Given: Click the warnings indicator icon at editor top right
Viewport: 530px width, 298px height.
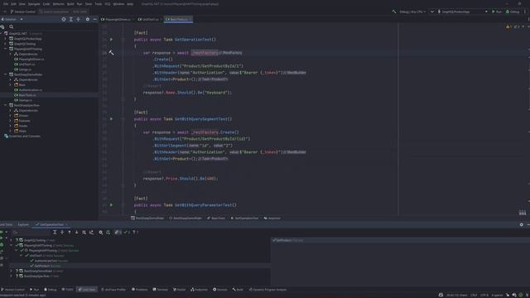Looking at the screenshot, I should tap(508, 26).
